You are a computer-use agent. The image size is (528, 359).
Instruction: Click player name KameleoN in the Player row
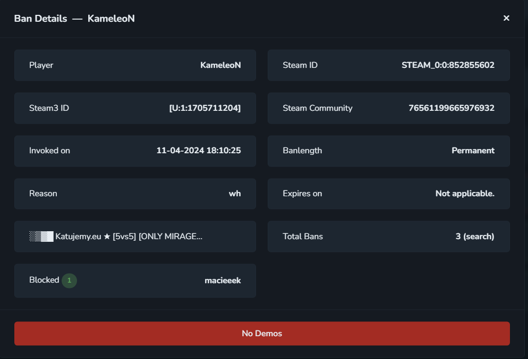(x=220, y=65)
